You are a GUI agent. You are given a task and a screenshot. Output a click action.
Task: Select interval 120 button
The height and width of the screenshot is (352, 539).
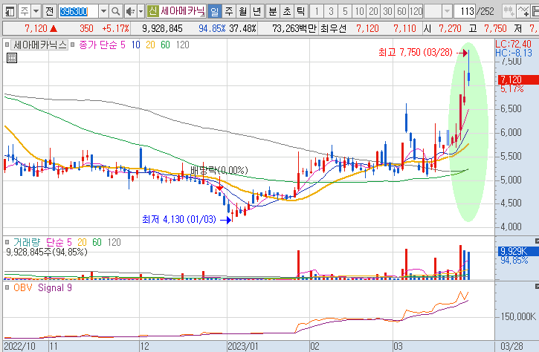point(416,12)
